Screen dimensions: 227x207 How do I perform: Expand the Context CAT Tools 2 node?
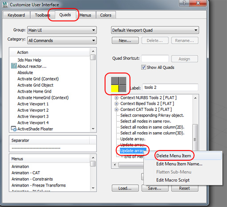[117, 110]
